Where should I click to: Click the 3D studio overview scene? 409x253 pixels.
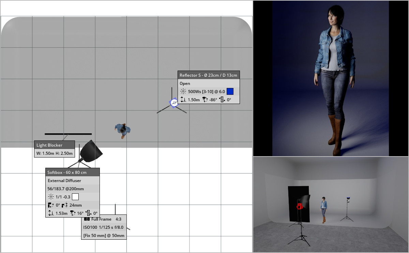[331, 205]
